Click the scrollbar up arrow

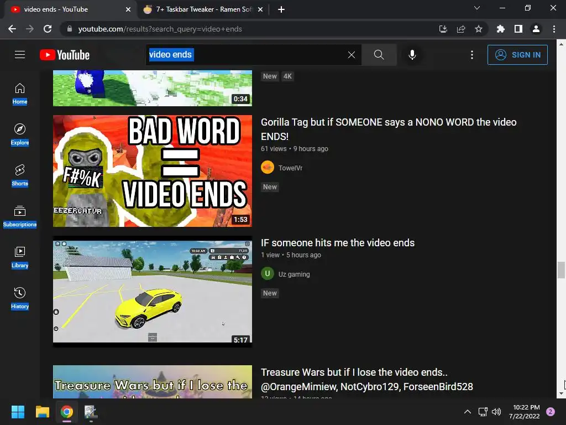coord(561,44)
